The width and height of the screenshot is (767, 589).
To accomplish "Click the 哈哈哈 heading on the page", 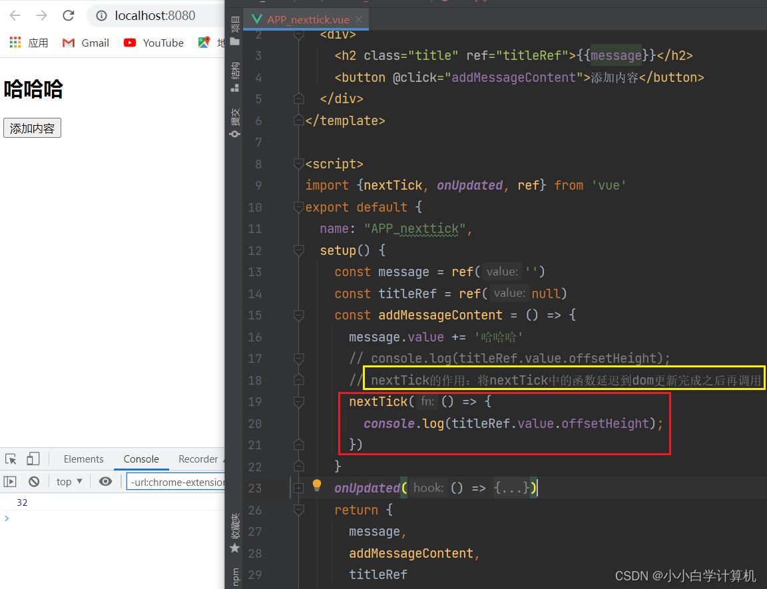I will click(33, 89).
